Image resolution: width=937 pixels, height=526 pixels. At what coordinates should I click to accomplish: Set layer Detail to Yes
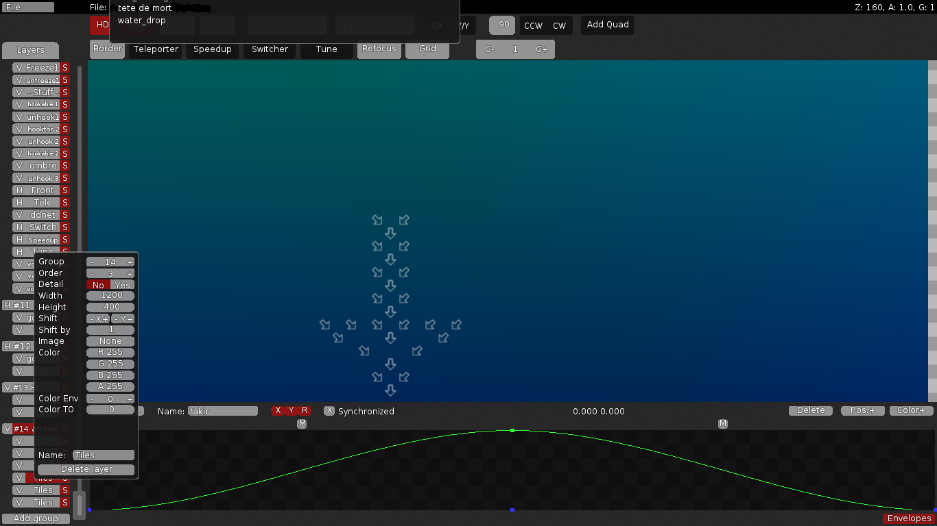pos(122,284)
